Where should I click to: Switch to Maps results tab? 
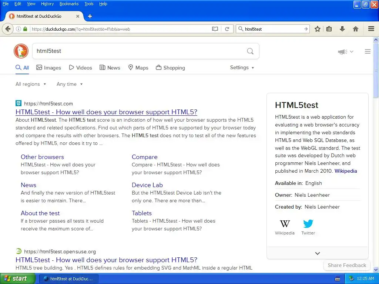pos(138,68)
